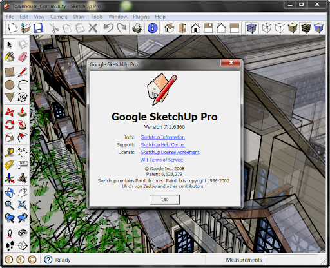Select the arrow Select tool
Image resolution: width=330 pixels, height=268 pixels.
click(10, 44)
